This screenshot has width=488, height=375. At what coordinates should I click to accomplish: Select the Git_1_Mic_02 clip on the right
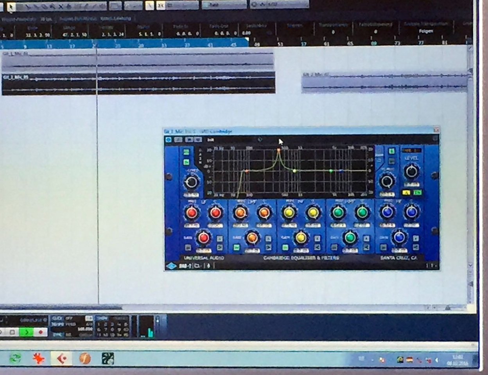tap(384, 82)
